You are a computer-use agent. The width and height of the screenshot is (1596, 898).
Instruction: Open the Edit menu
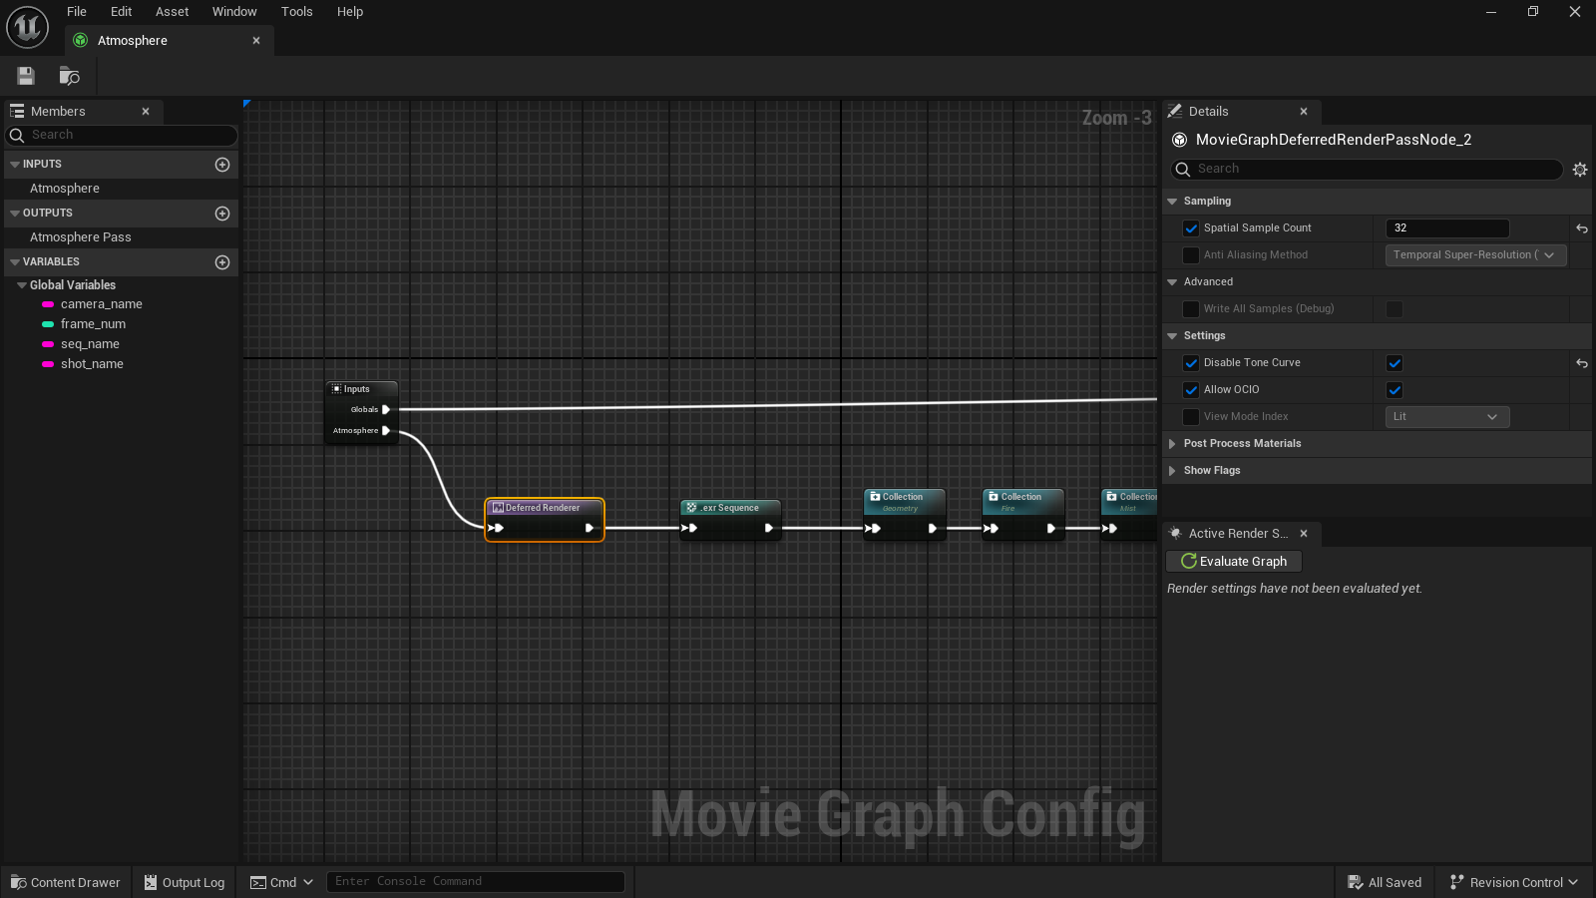[x=122, y=12]
